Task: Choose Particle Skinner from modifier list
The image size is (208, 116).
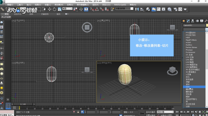Action: point(191,47)
